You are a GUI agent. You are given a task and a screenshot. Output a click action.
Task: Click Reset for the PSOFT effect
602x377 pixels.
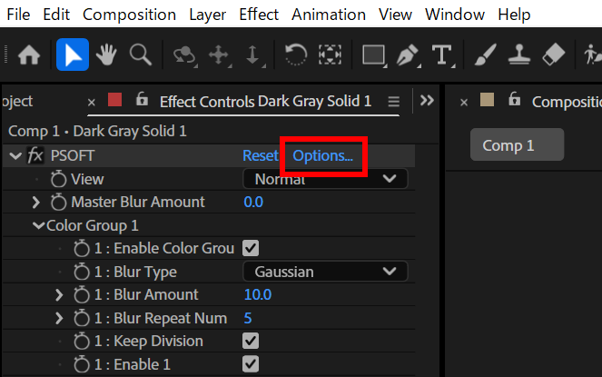260,155
